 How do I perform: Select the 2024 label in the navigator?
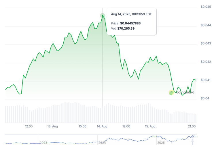[102, 143]
